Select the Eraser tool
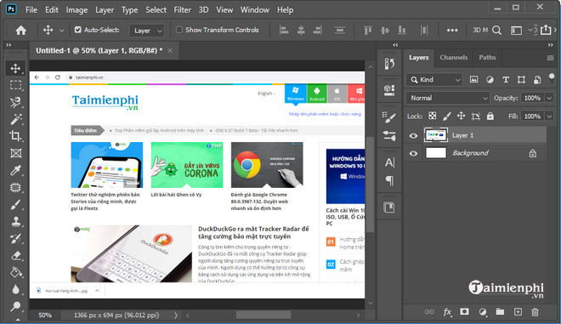 pos(15,256)
